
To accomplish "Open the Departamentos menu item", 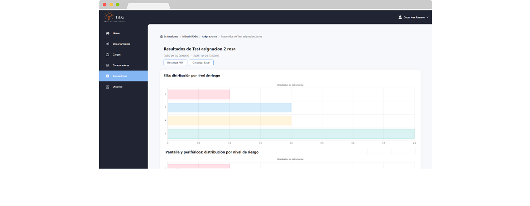I will coord(121,44).
